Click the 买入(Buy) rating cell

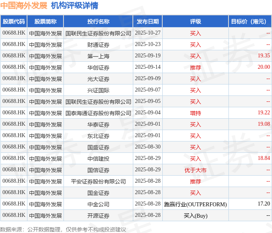(196, 216)
